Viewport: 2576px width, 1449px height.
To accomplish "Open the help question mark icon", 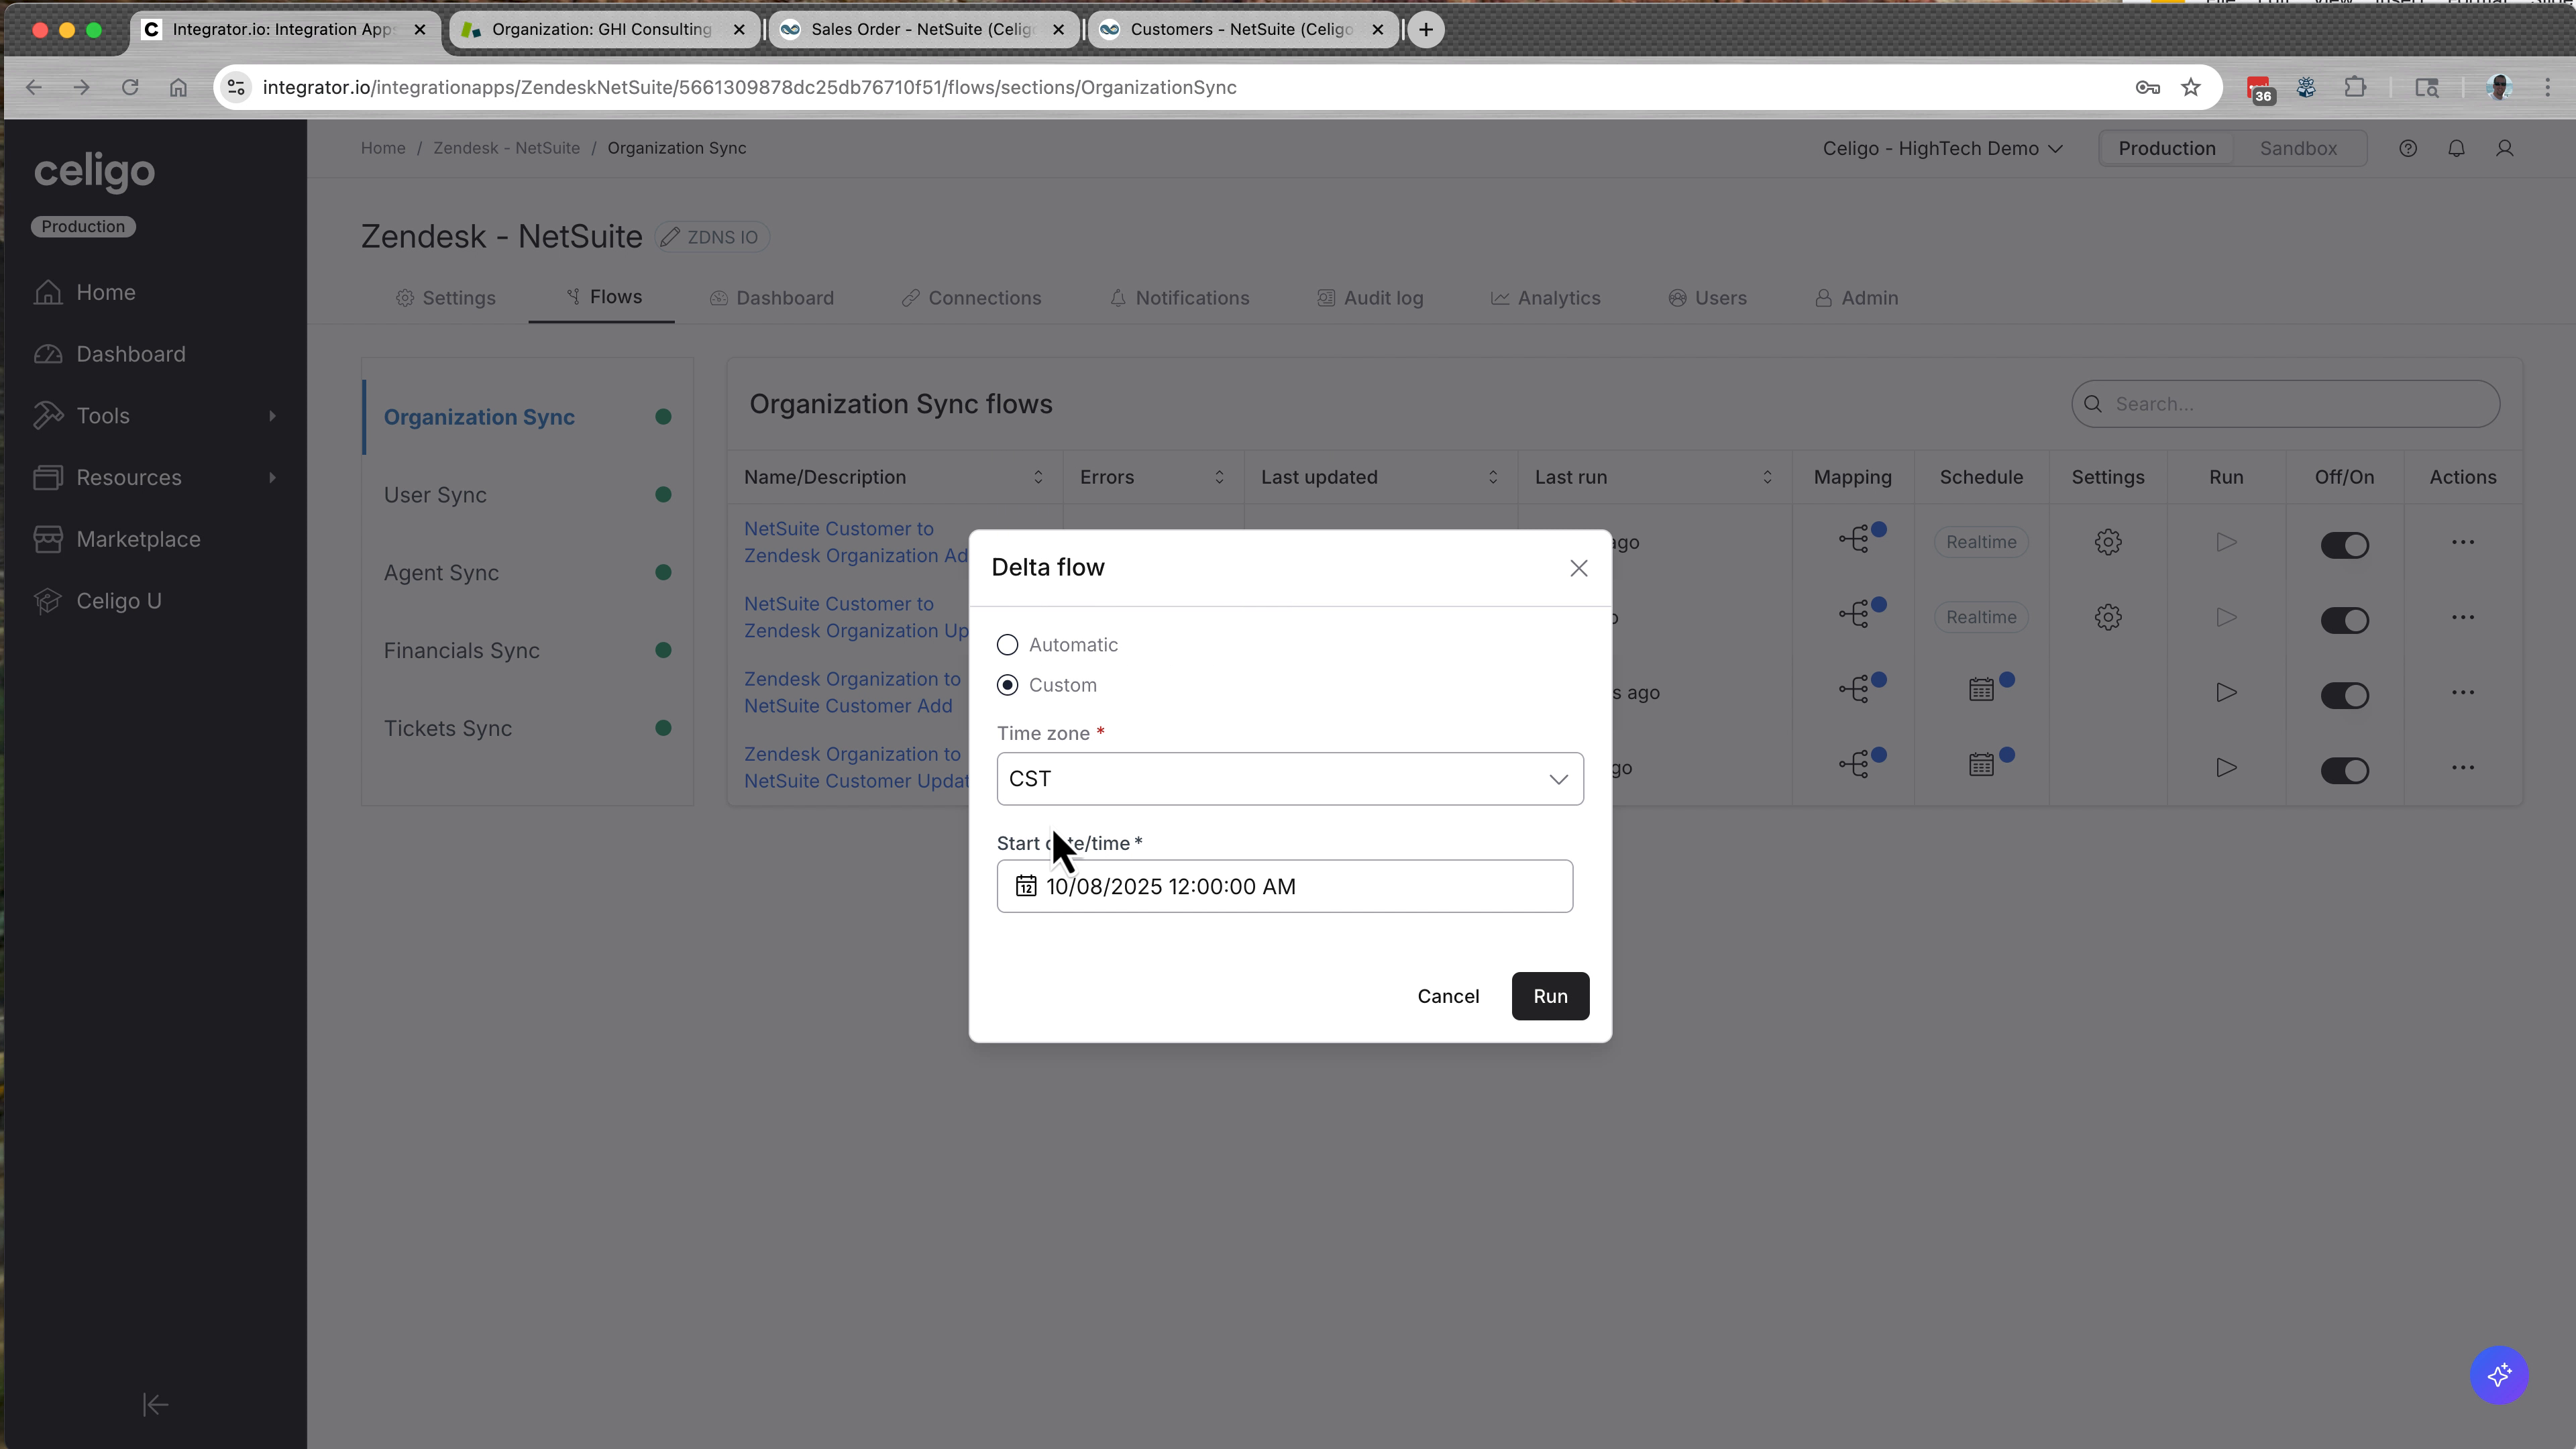I will click(x=2408, y=148).
